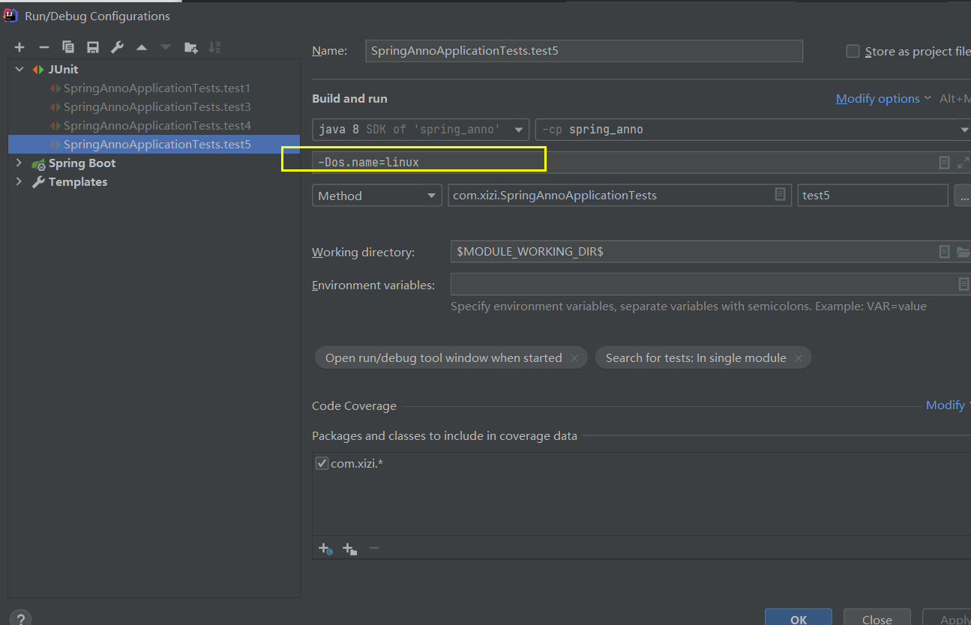971x625 pixels.
Task: Edit templates via the wrench icon
Action: (x=117, y=47)
